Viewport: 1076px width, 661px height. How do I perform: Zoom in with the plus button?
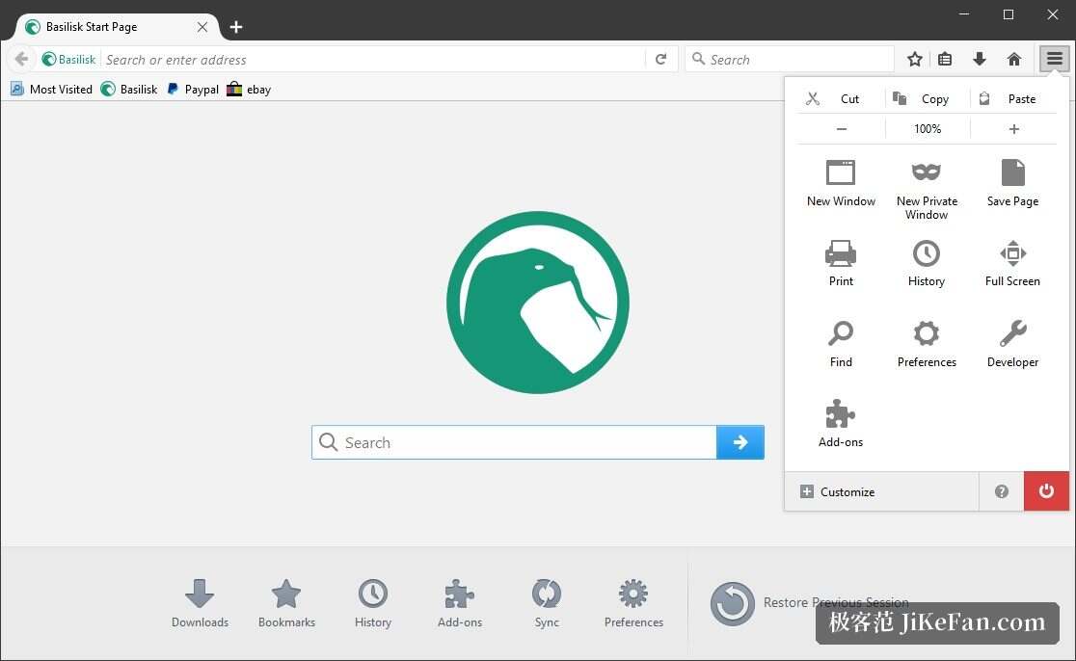(x=1013, y=129)
